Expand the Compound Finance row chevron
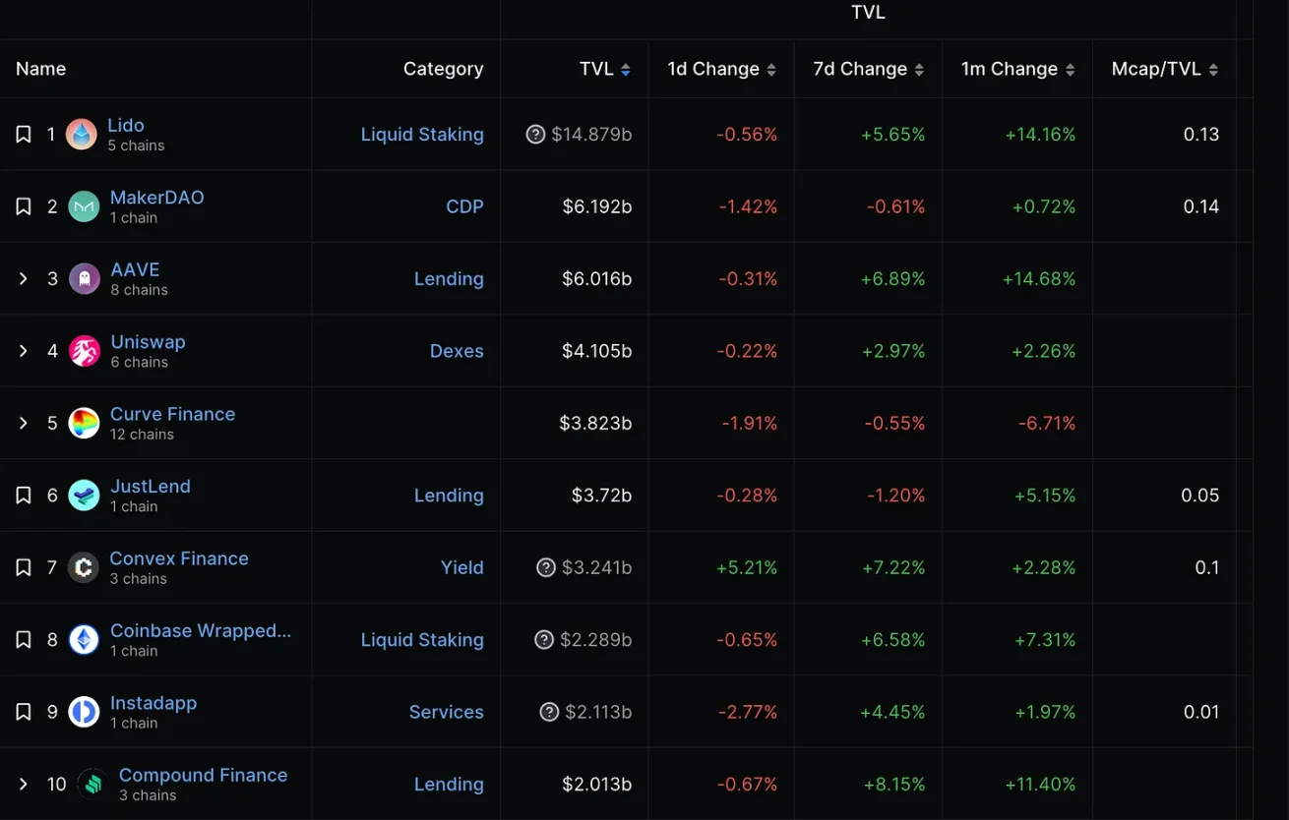The width and height of the screenshot is (1289, 820). point(24,785)
